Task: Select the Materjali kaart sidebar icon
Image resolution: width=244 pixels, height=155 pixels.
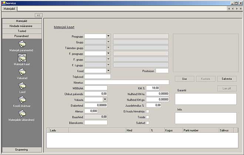Action: [22, 58]
